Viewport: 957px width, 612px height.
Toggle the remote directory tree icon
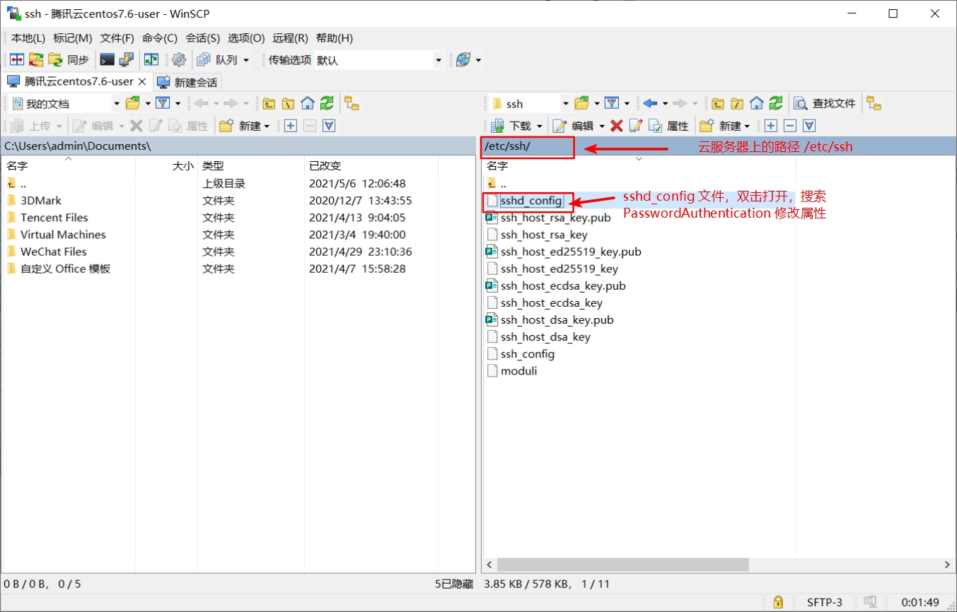(874, 103)
